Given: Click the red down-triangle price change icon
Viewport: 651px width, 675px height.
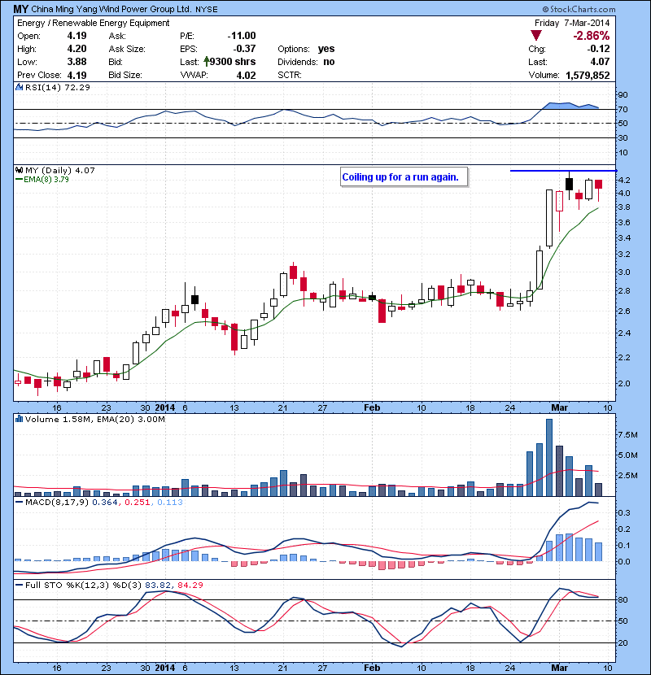Looking at the screenshot, I should pos(536,36).
